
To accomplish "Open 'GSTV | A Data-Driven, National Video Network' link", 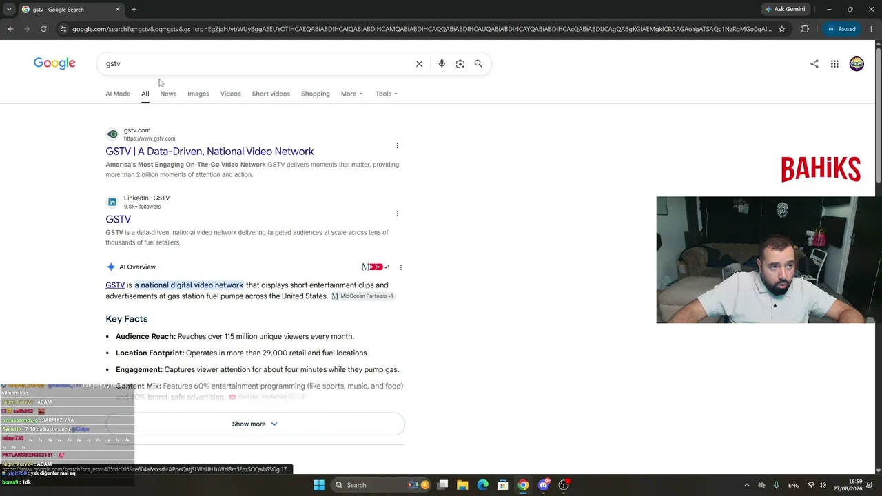I will click(209, 152).
